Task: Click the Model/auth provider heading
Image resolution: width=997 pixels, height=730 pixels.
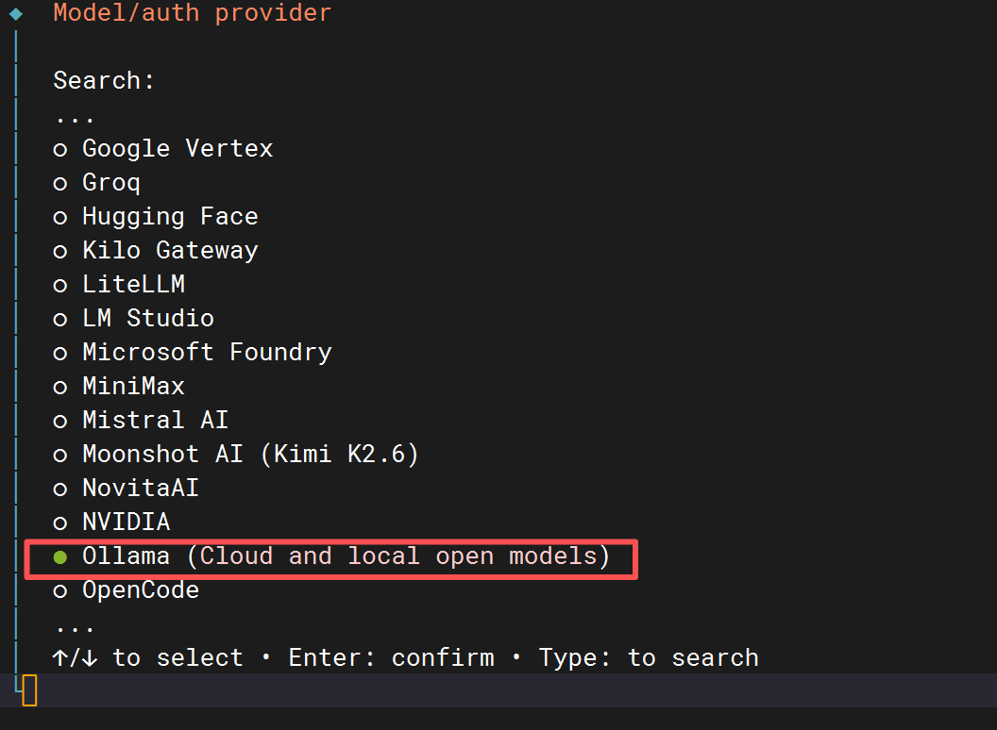Action: click(193, 12)
